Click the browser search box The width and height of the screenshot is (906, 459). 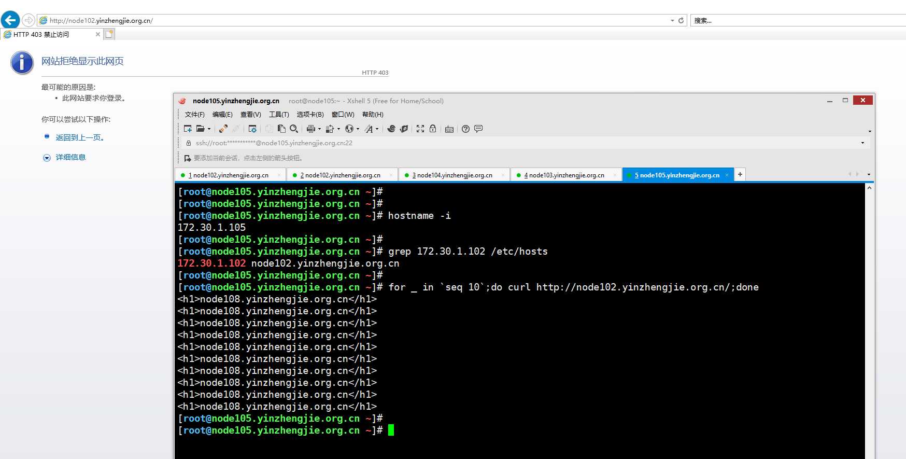click(798, 21)
